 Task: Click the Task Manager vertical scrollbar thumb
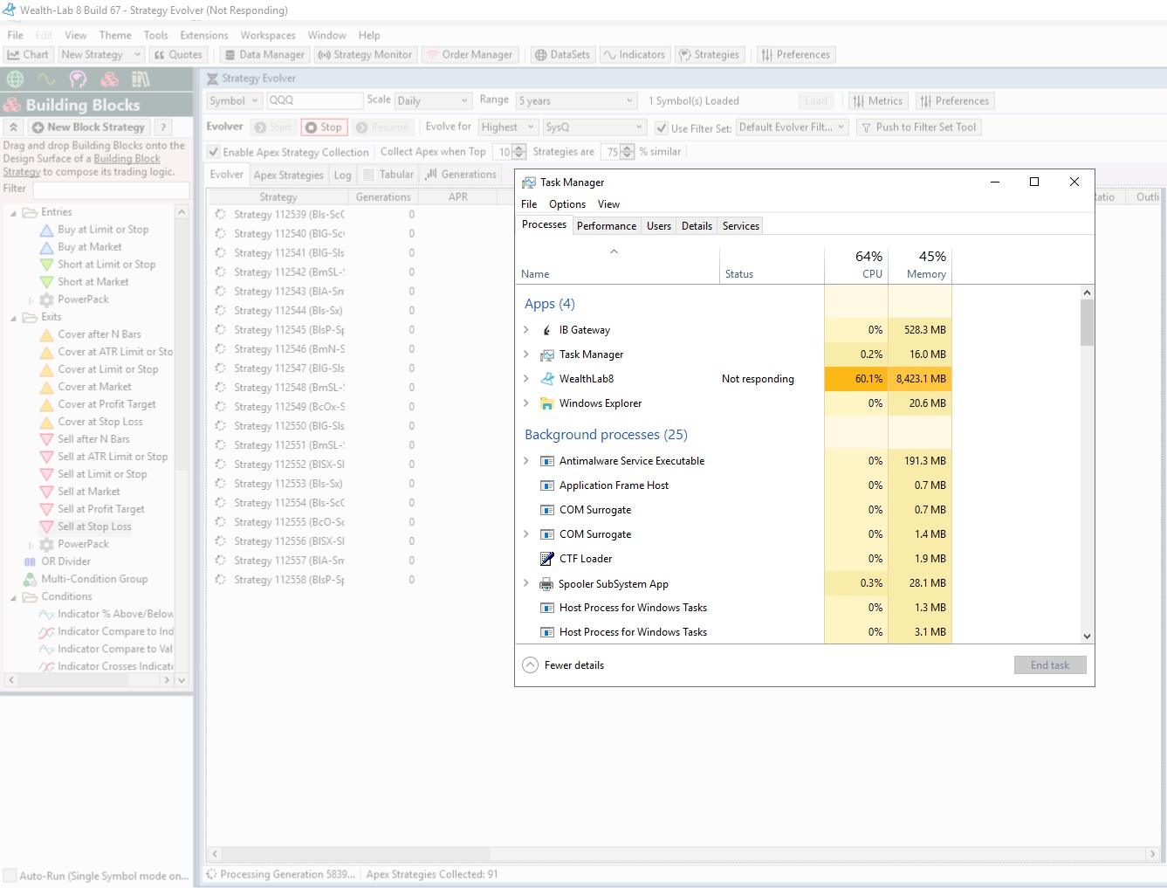[1087, 322]
